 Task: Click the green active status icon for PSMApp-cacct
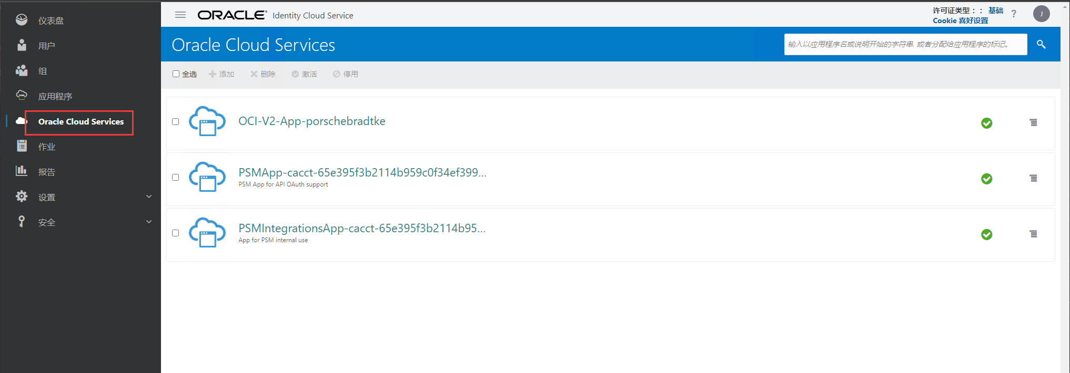[987, 179]
